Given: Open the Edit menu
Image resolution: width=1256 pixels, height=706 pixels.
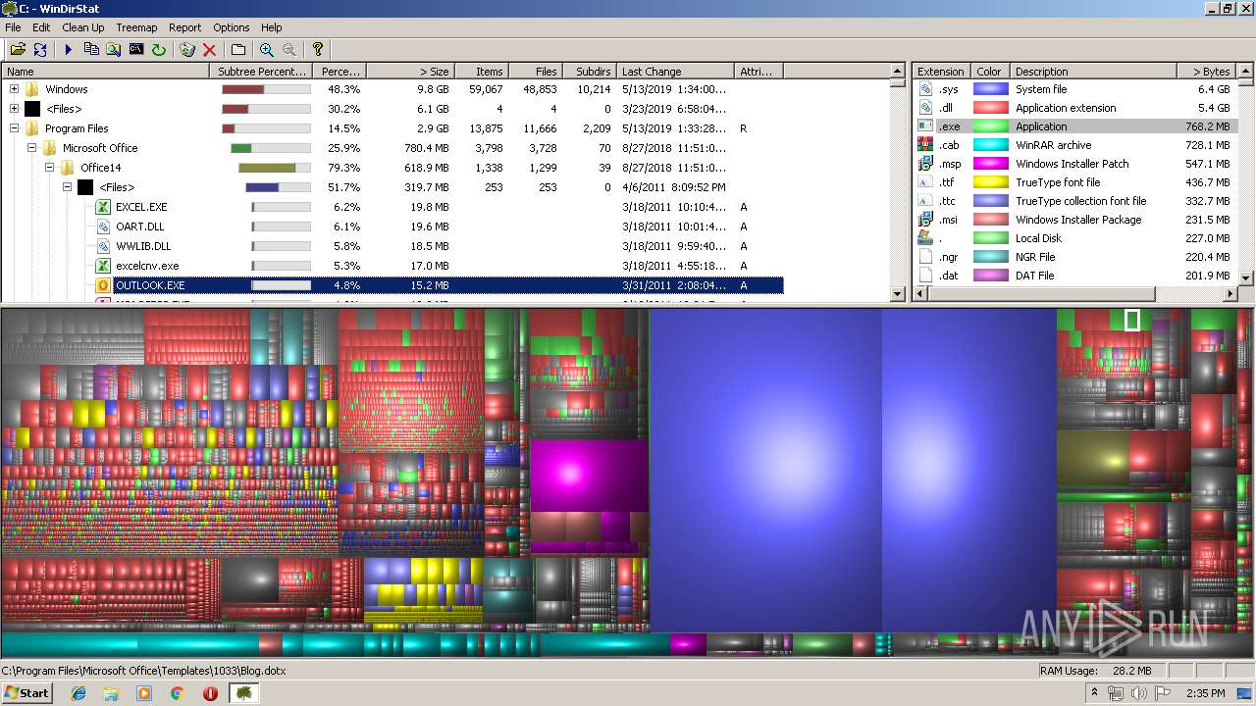Looking at the screenshot, I should click(x=41, y=27).
